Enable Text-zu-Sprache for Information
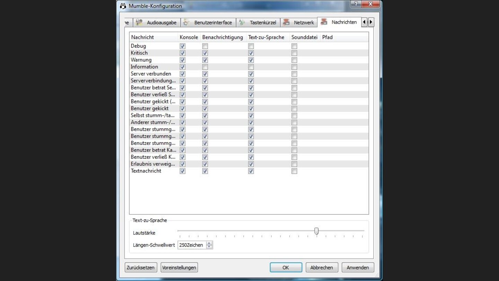The width and height of the screenshot is (499, 281). click(251, 67)
